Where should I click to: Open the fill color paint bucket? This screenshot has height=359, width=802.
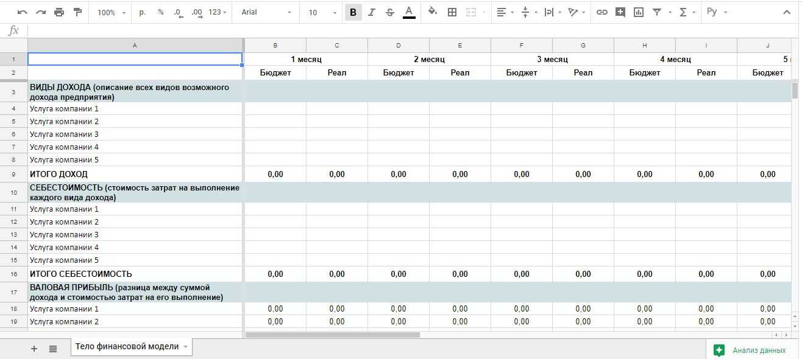tap(433, 12)
